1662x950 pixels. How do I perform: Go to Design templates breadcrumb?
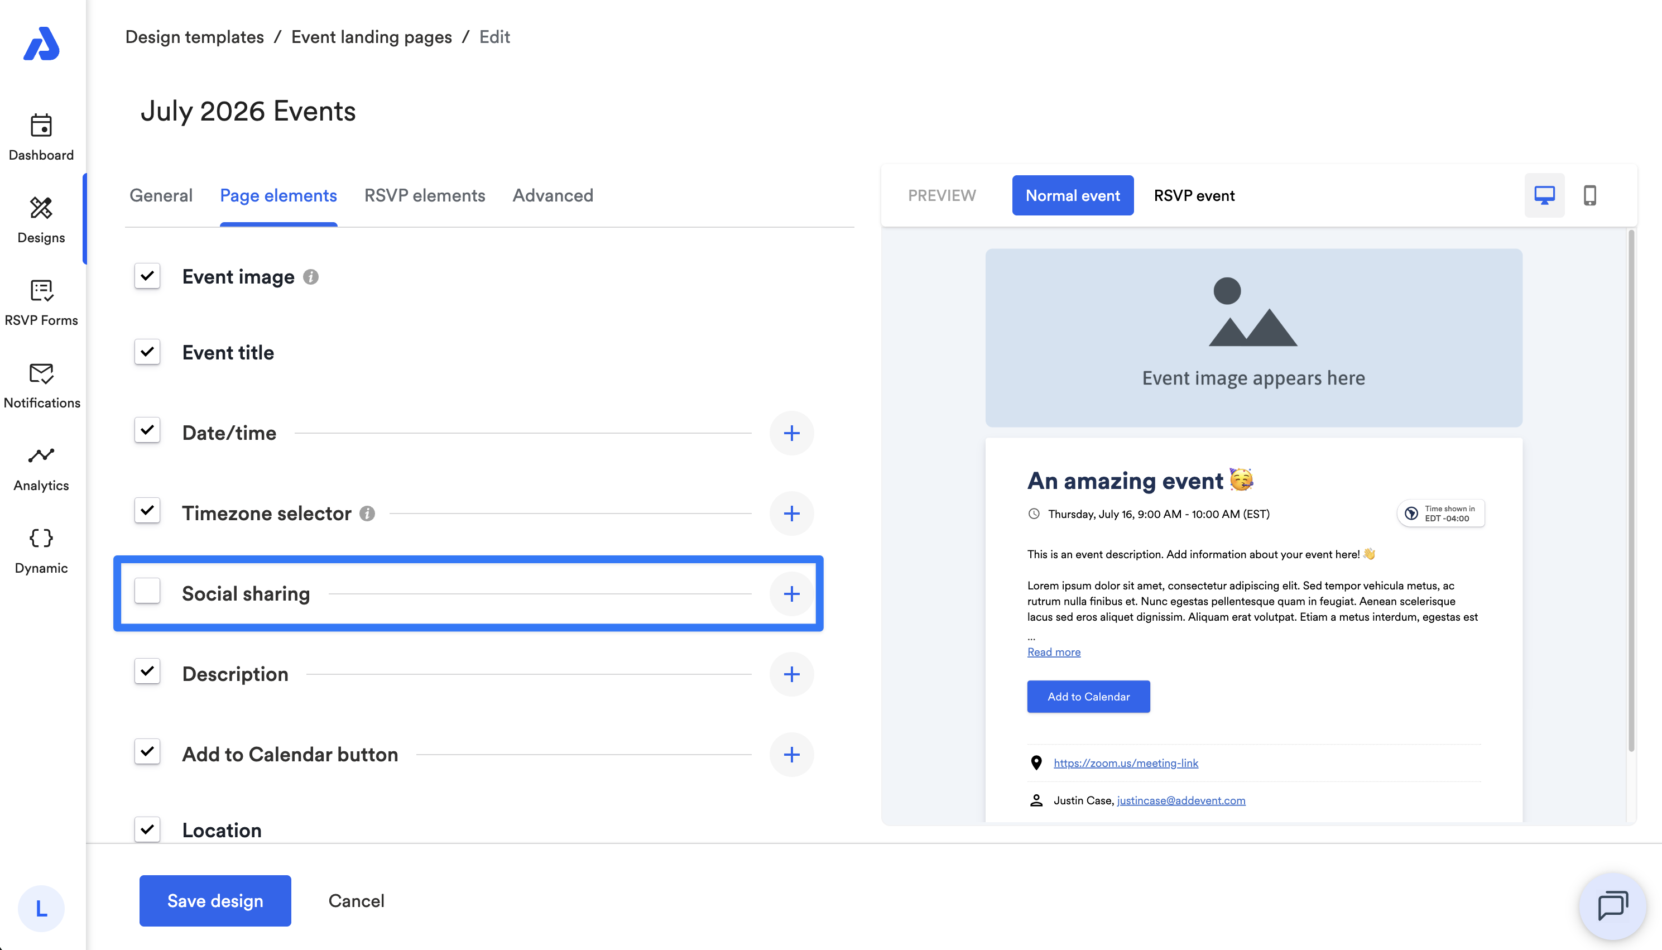(194, 36)
